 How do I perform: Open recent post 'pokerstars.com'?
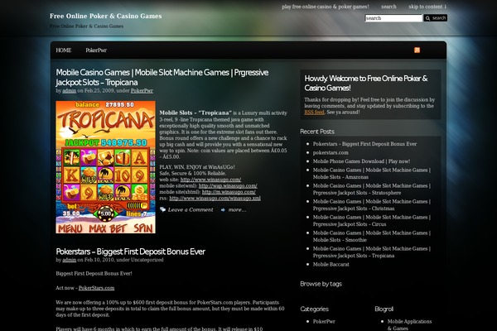331,152
